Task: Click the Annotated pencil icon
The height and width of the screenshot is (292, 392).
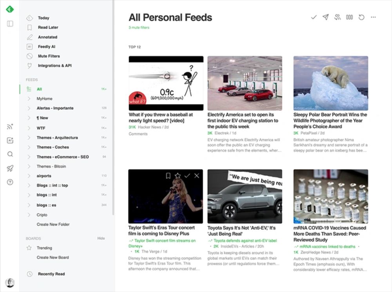Action: (29, 37)
